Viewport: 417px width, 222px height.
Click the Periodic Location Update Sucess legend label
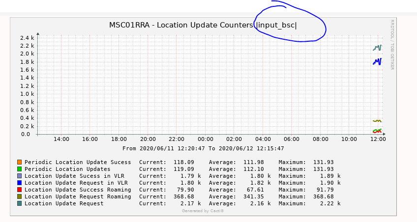(78, 162)
